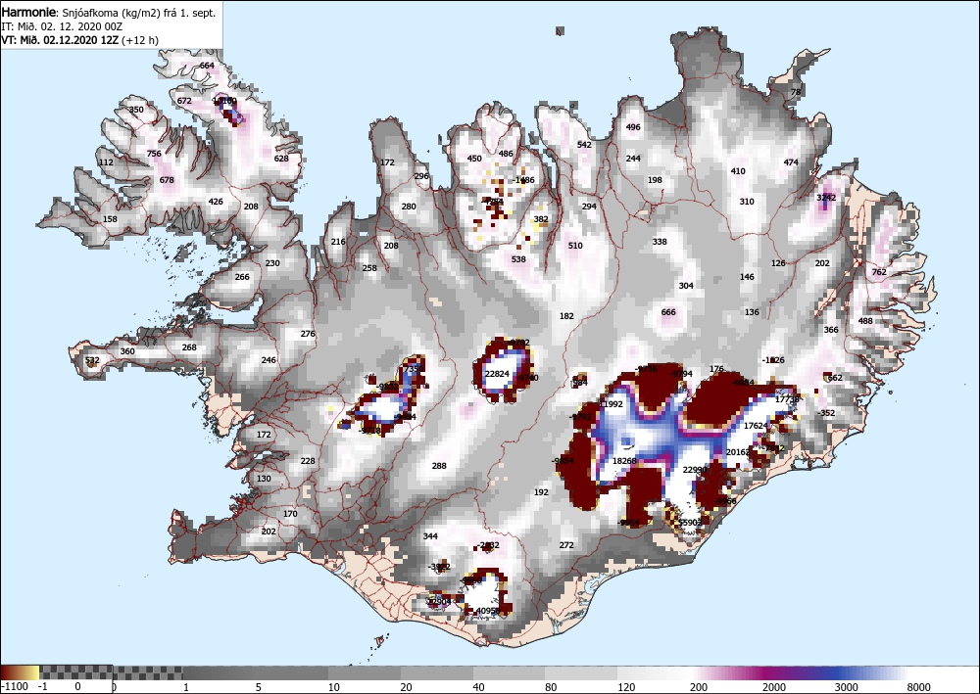
Task: Click the map value 756
Action: coord(154,154)
